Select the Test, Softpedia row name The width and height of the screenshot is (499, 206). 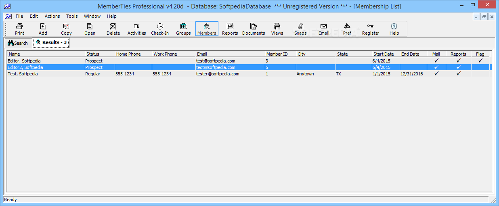tap(23, 74)
